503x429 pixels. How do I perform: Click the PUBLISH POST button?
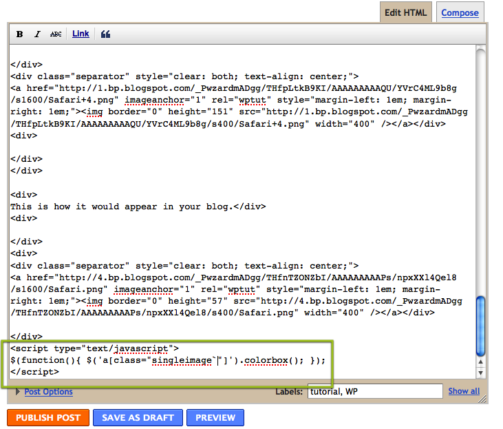tap(48, 417)
